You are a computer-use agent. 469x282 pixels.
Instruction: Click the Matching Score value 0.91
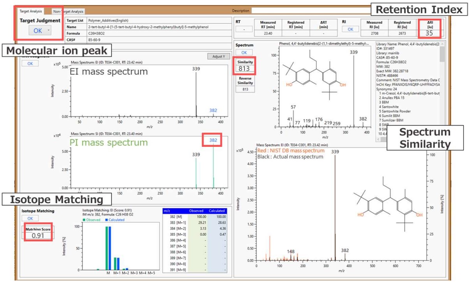38,235
